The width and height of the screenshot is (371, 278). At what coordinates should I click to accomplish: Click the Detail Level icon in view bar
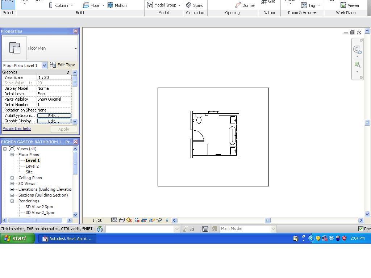(114, 220)
